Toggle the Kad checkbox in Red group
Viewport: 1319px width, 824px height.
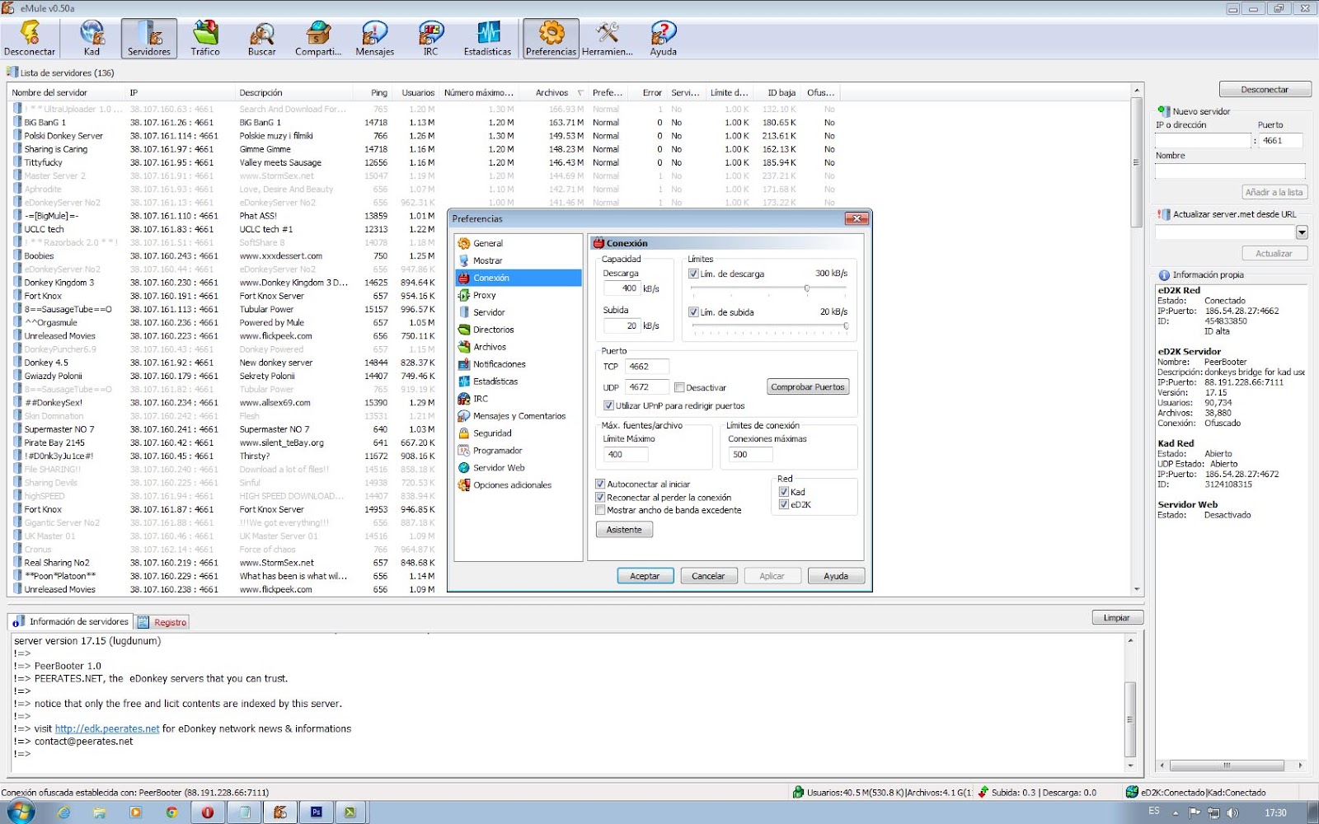pos(782,491)
